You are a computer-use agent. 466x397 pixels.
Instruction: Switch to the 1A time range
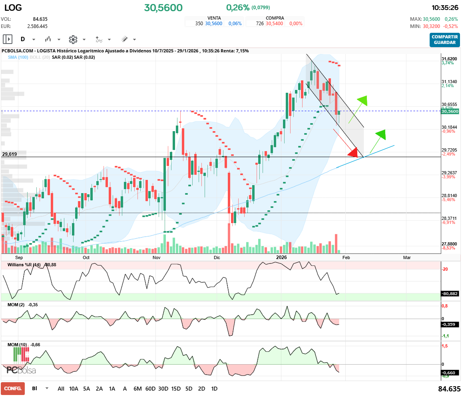click(112, 389)
